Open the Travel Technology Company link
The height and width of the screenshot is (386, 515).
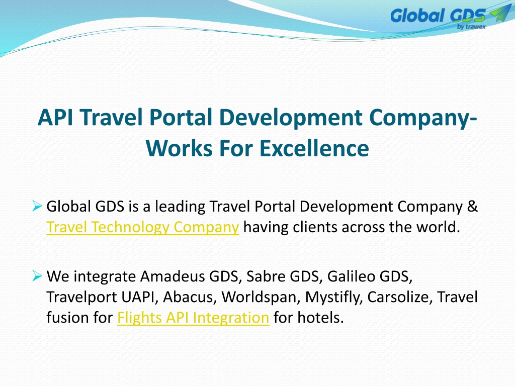pyautogui.click(x=142, y=227)
